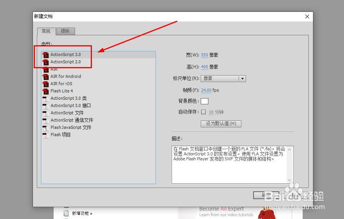Close the 新建文档 dialog
The image size is (344, 219).
[307, 16]
